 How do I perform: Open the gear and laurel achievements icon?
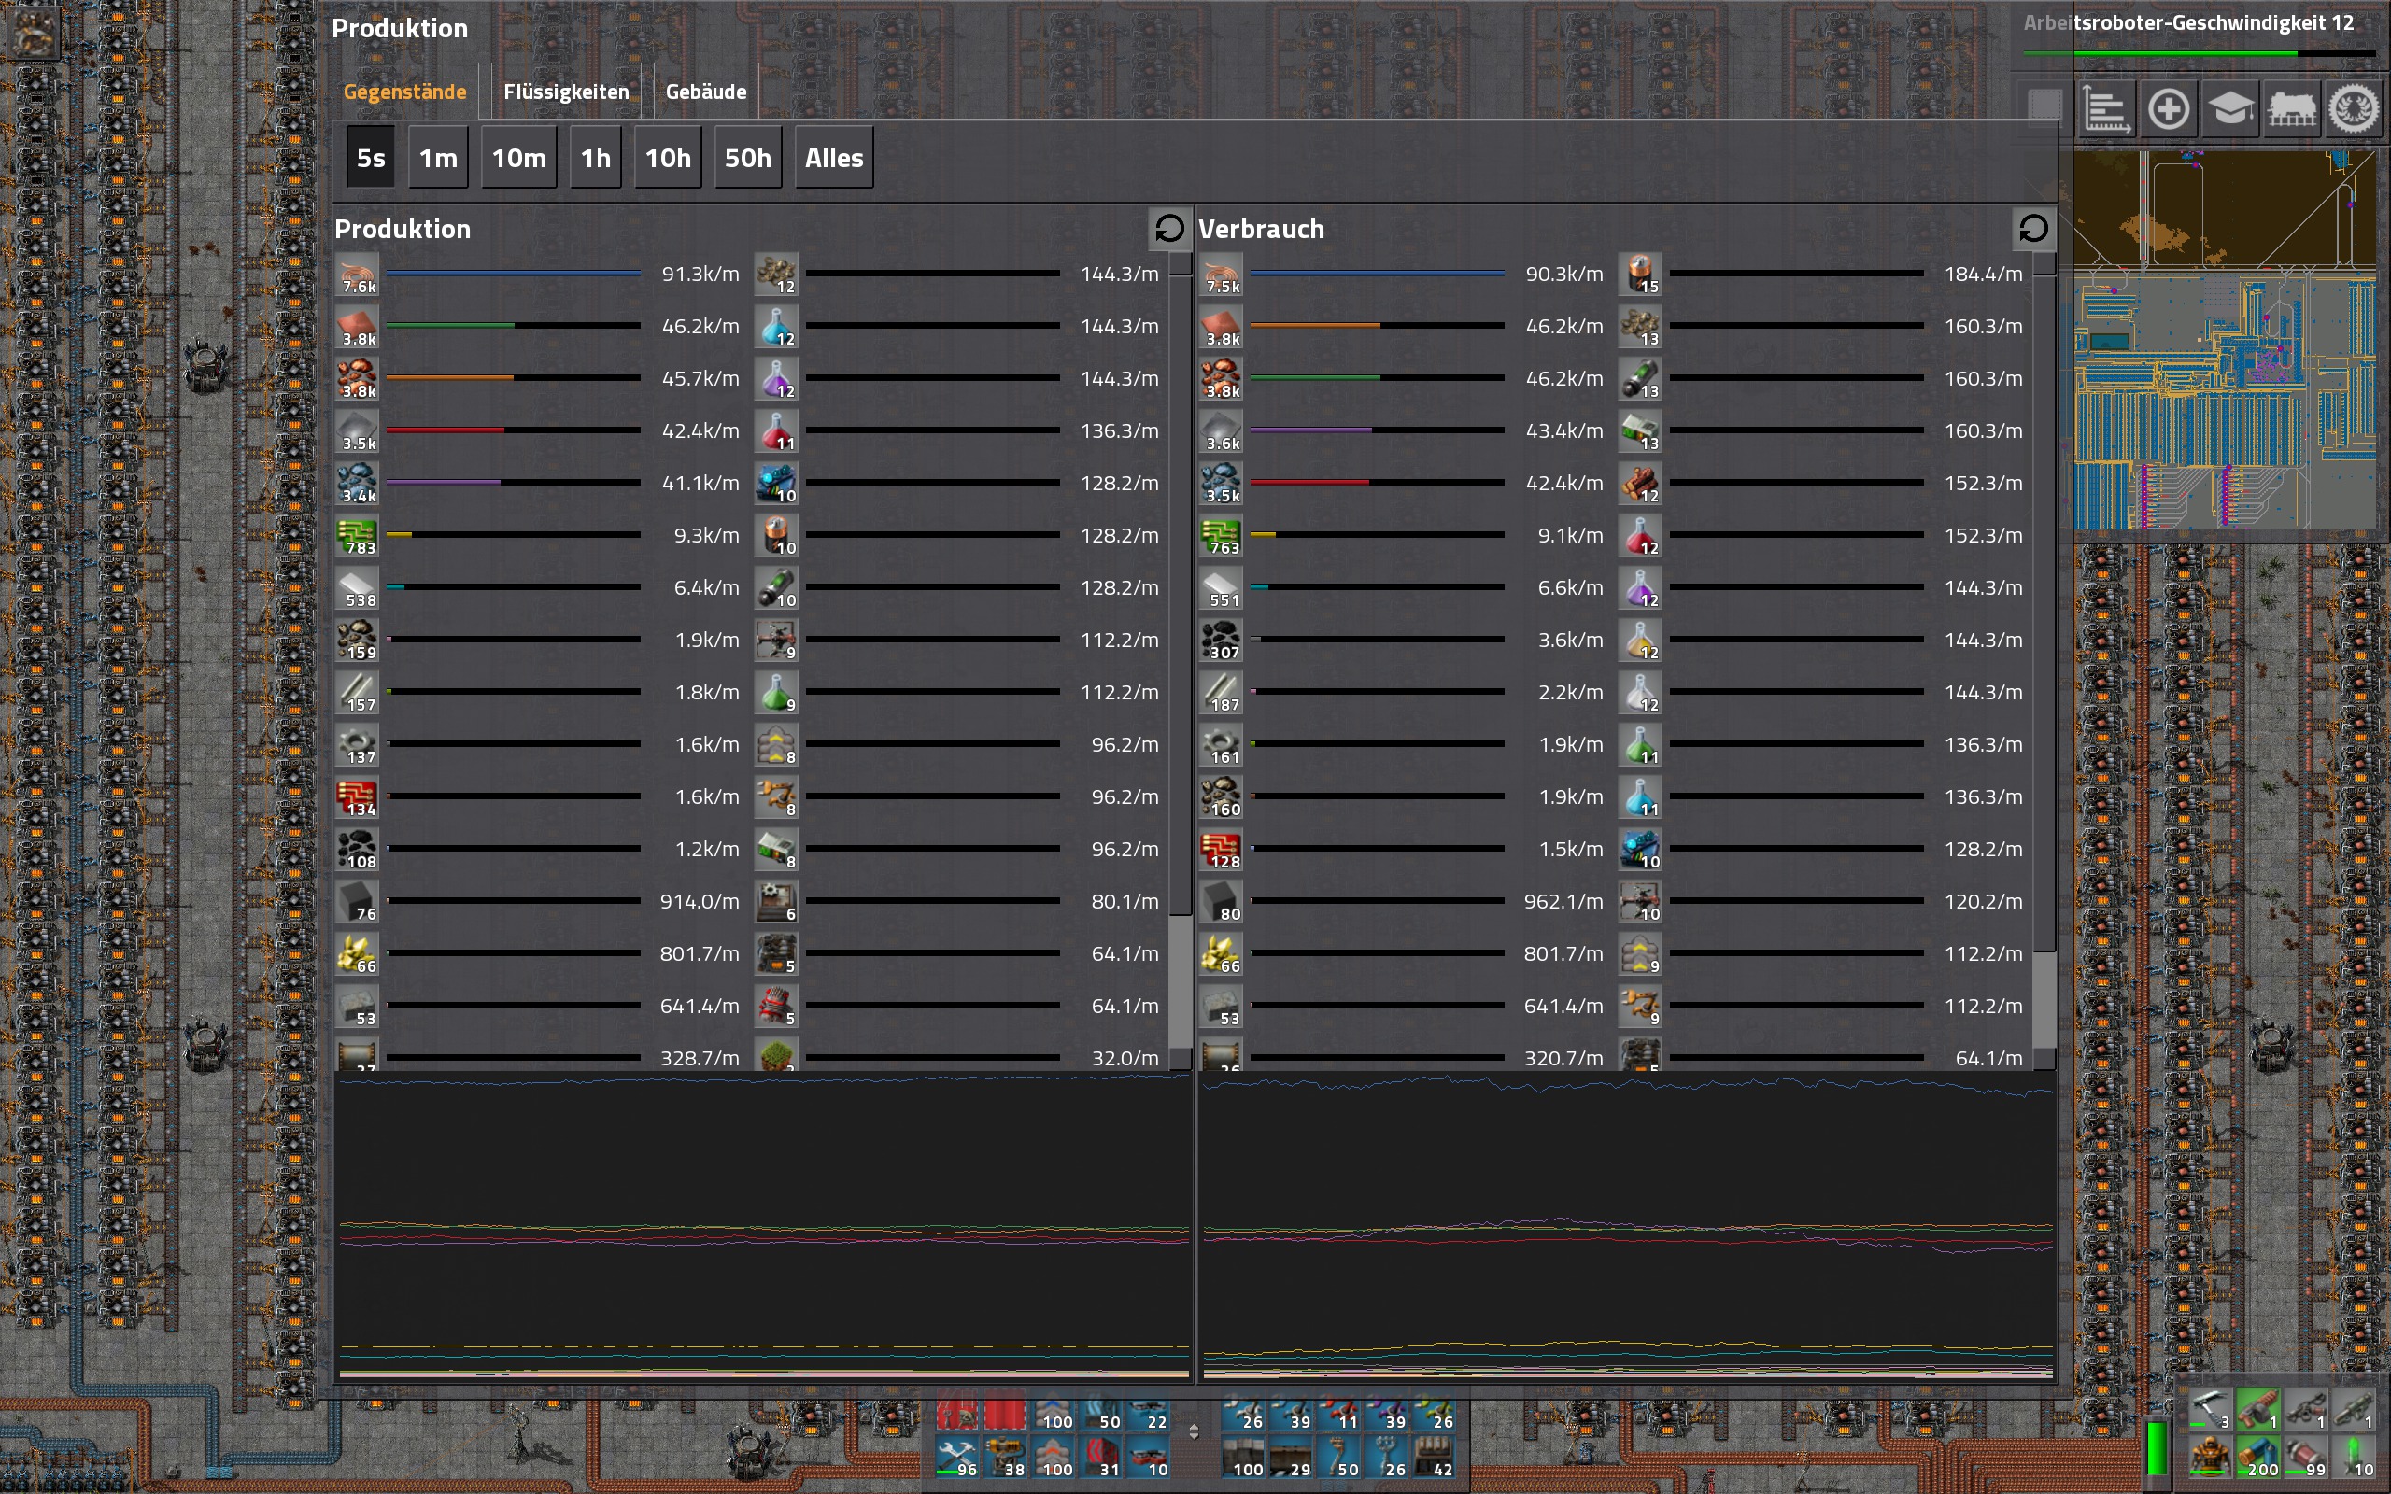[2355, 108]
